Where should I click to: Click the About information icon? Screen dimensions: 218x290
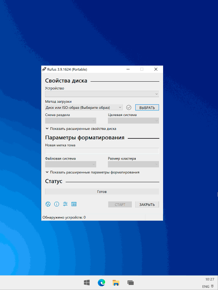tap(57, 204)
